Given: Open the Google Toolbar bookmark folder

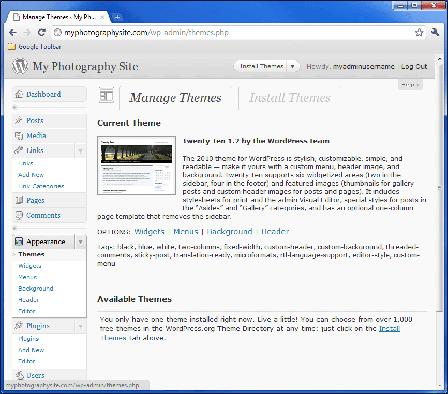Looking at the screenshot, I should tap(35, 46).
